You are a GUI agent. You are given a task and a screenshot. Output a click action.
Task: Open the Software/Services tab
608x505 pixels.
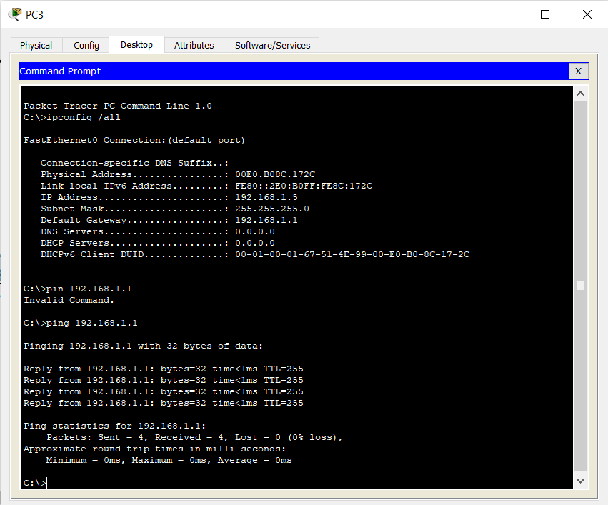[x=272, y=45]
